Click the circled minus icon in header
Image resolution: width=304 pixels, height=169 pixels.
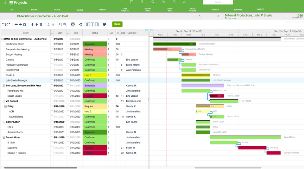coord(174,2)
